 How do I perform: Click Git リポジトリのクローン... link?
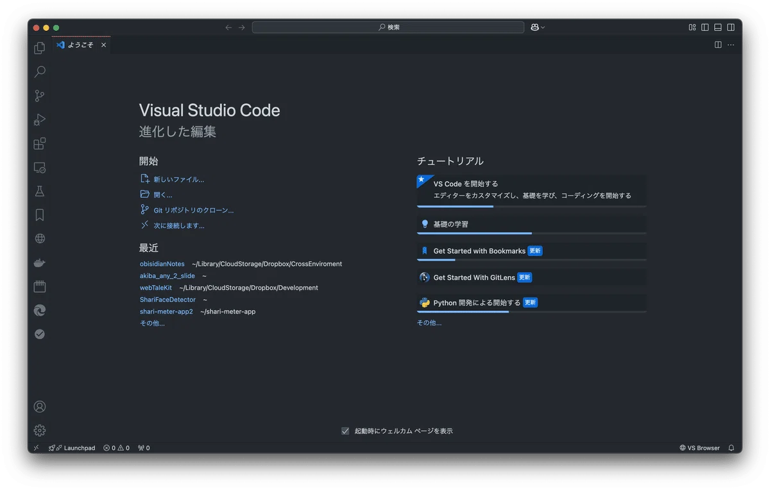[187, 210]
